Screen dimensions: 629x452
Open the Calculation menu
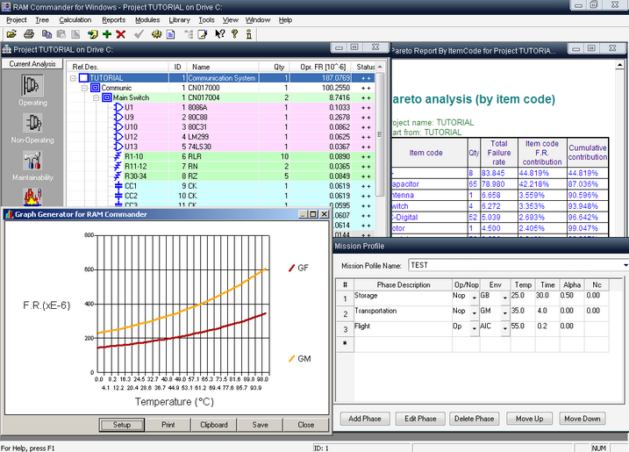point(75,20)
